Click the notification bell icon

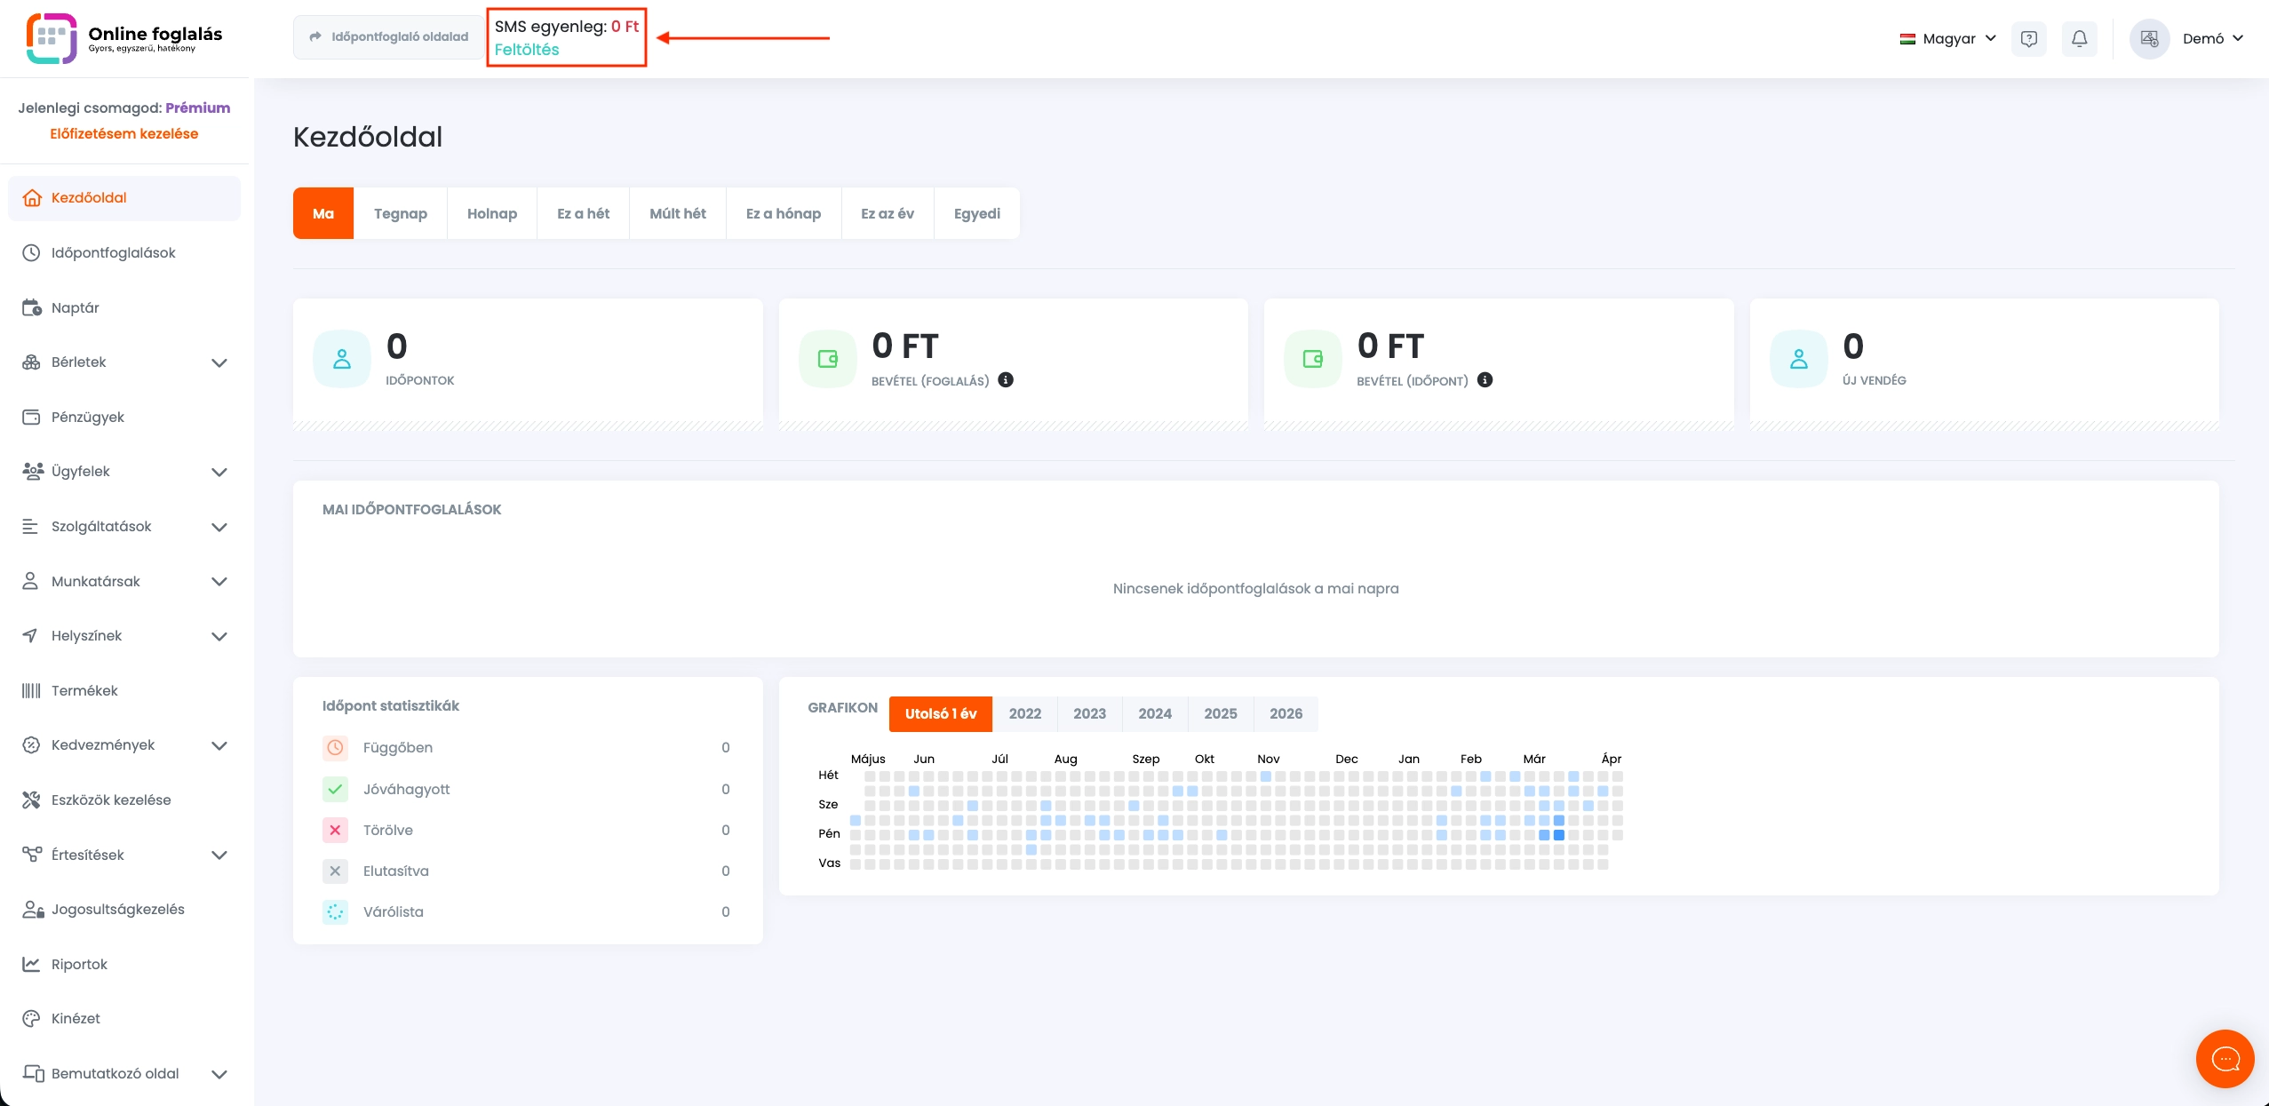click(x=2079, y=38)
